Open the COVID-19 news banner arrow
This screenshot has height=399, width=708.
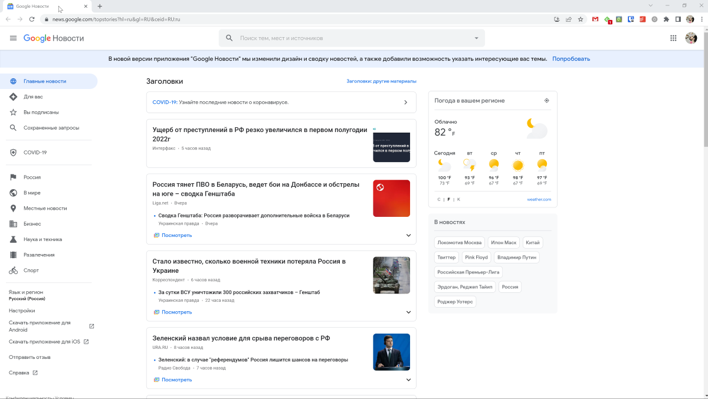tap(405, 103)
